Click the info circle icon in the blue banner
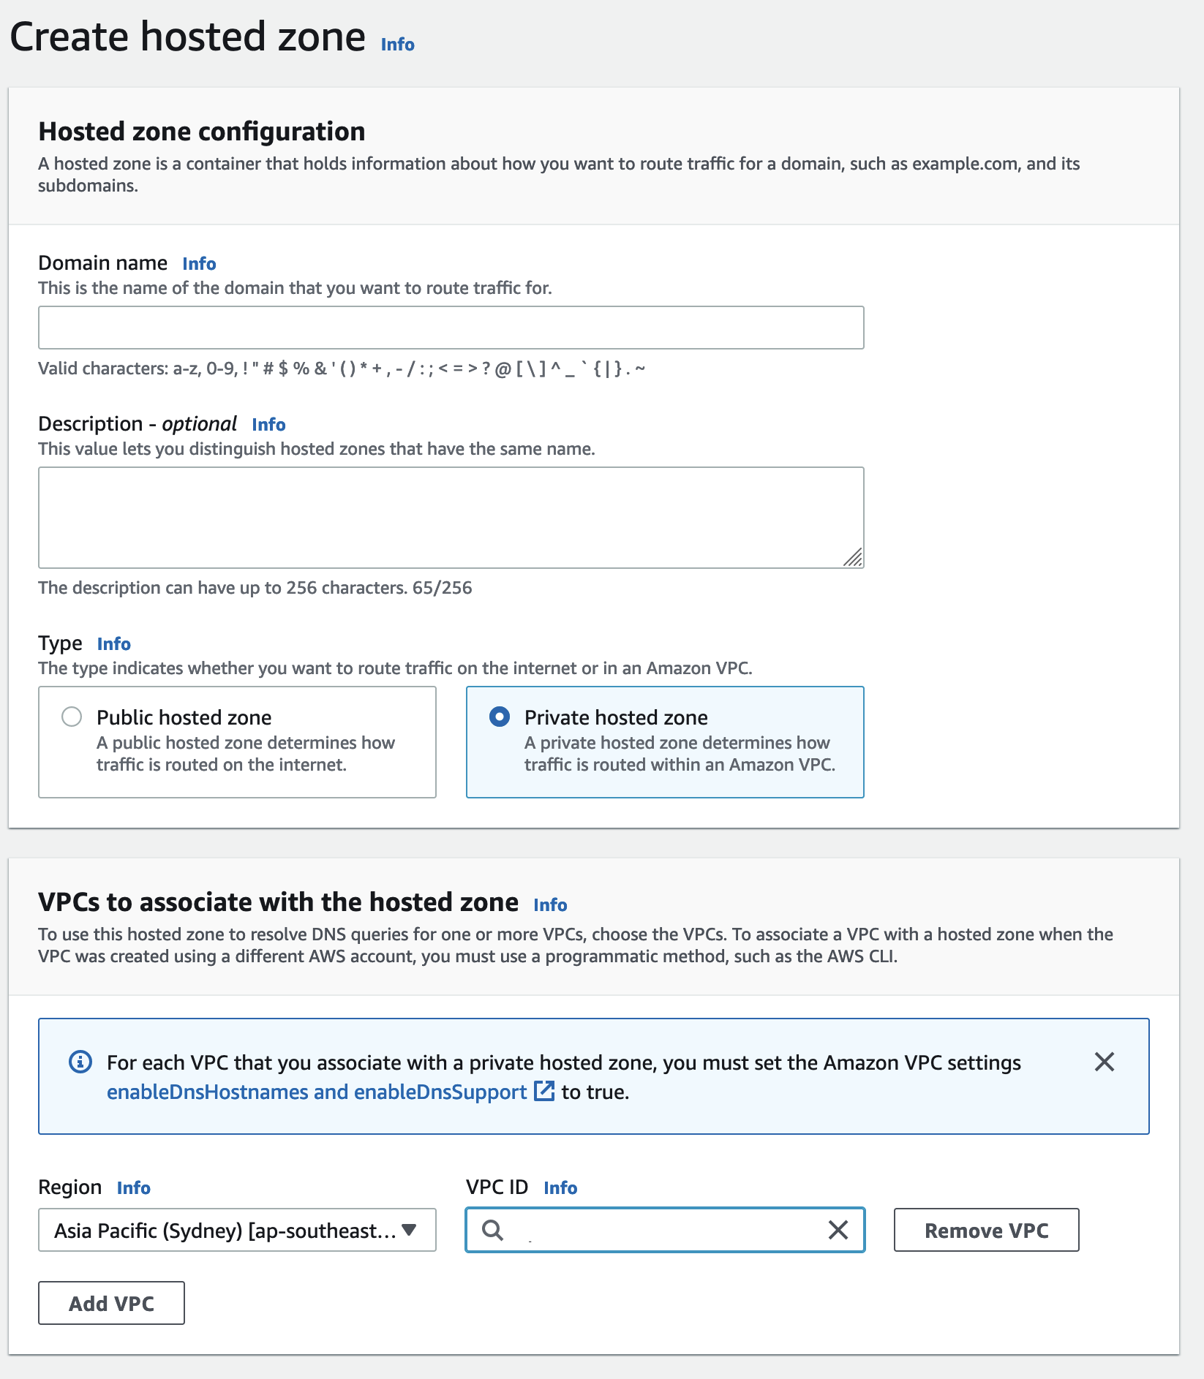 pyautogui.click(x=80, y=1062)
